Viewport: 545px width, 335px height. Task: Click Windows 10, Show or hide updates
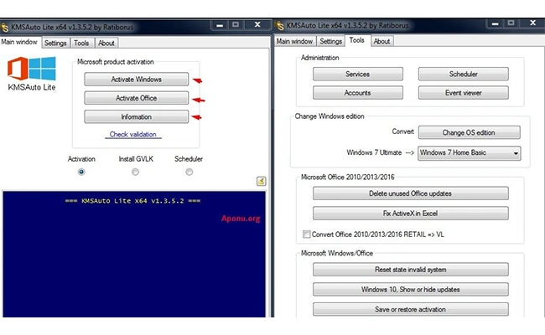pos(411,289)
